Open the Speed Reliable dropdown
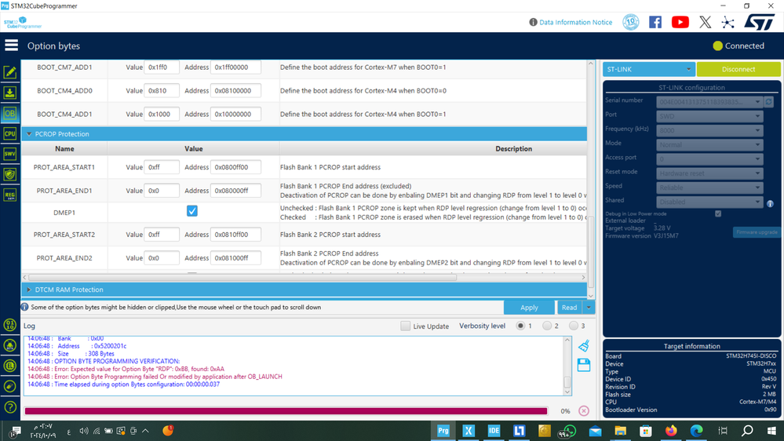This screenshot has width=784, height=441. [x=709, y=188]
